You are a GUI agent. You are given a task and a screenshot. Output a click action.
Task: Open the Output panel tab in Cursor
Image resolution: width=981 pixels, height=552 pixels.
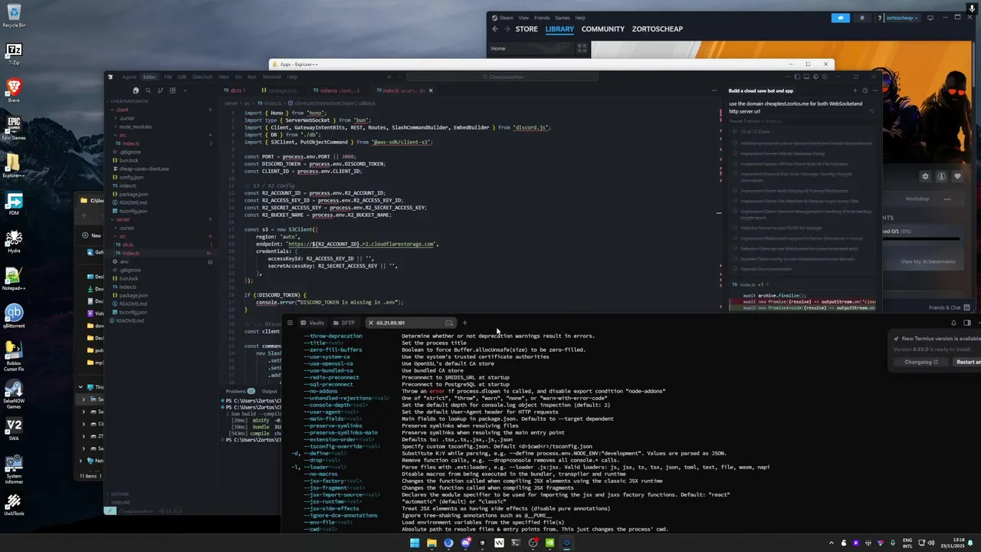point(269,391)
